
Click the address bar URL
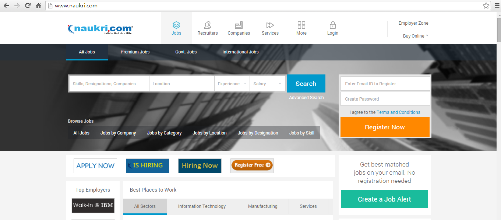76,6
